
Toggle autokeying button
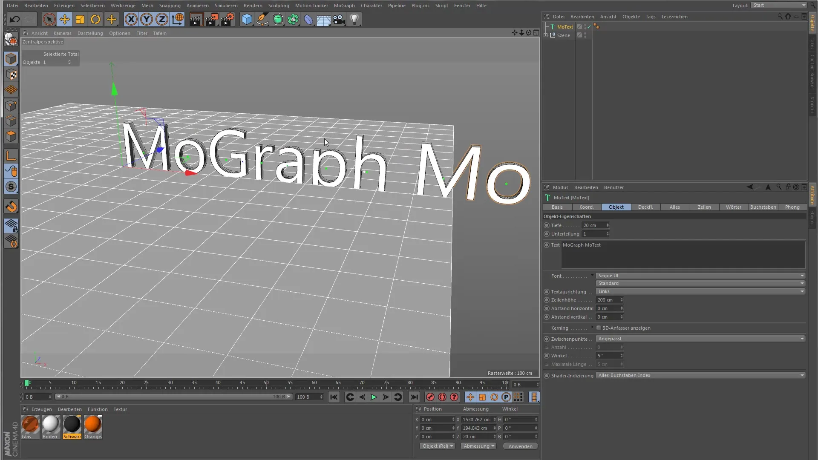442,397
